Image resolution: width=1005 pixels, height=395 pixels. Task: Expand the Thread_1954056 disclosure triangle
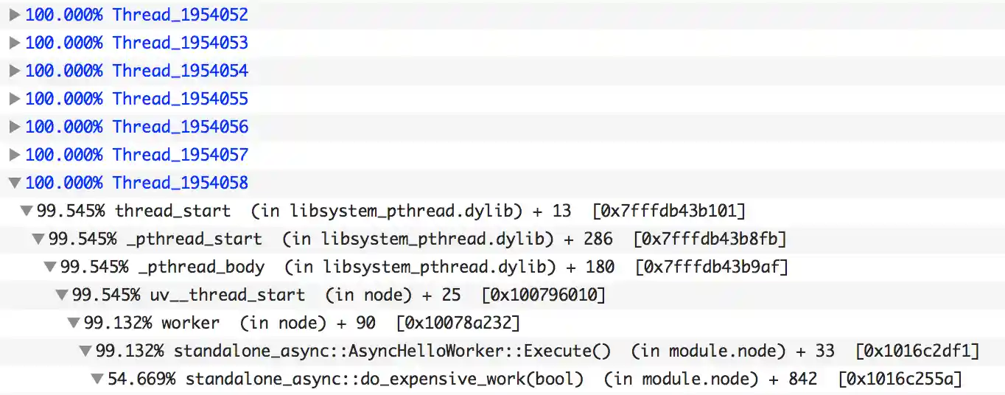[x=14, y=127]
